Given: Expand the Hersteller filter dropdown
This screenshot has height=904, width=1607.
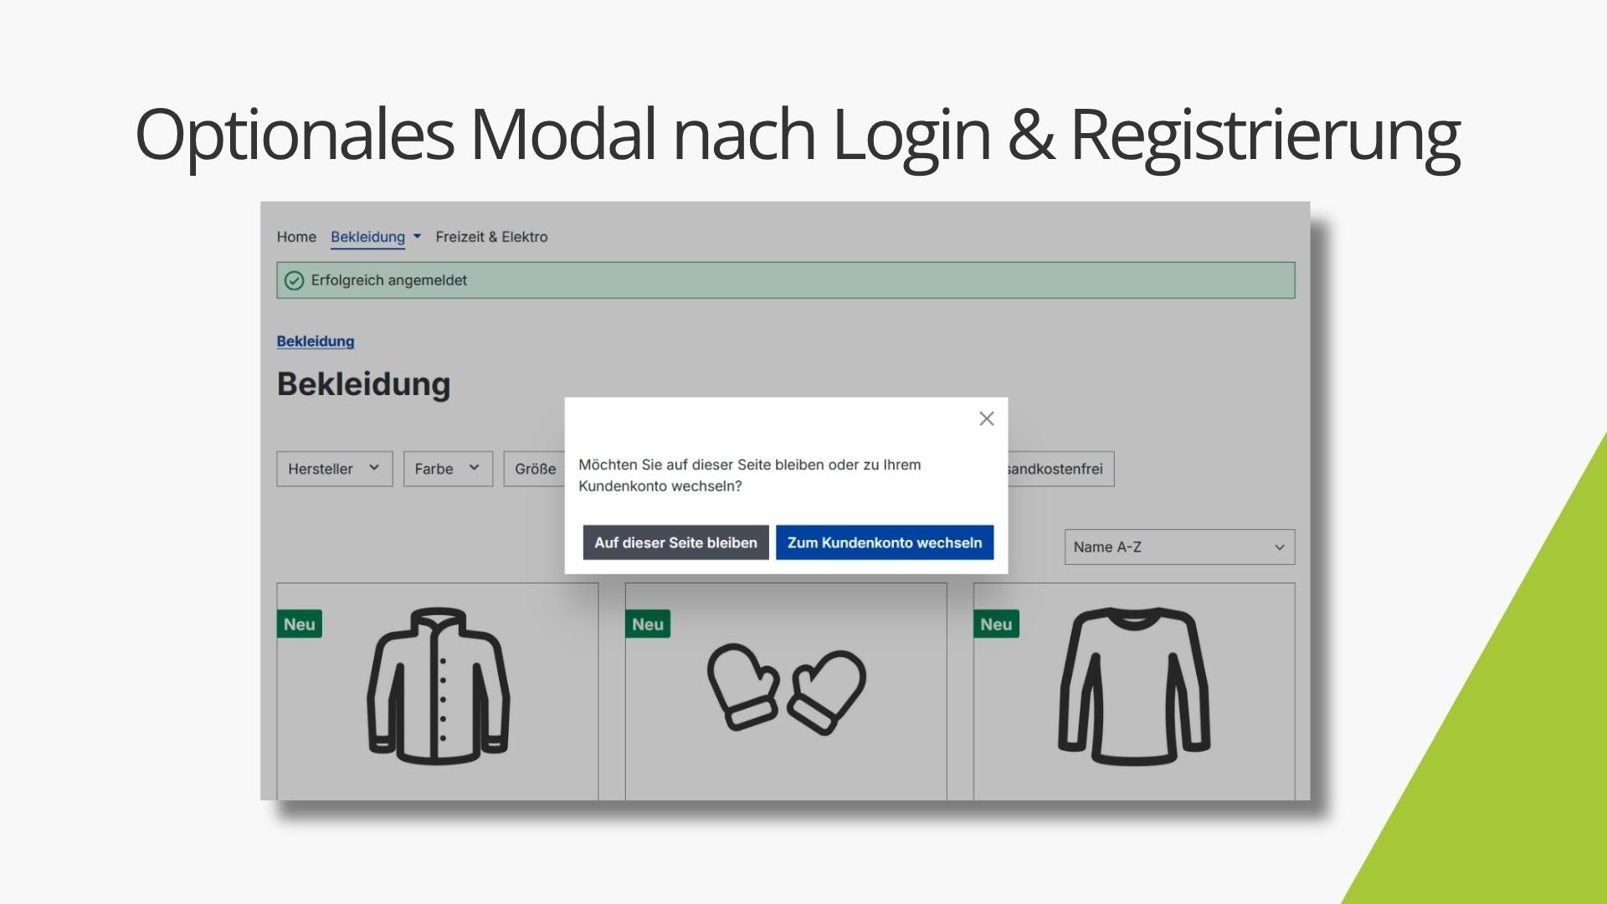Looking at the screenshot, I should click(x=335, y=469).
